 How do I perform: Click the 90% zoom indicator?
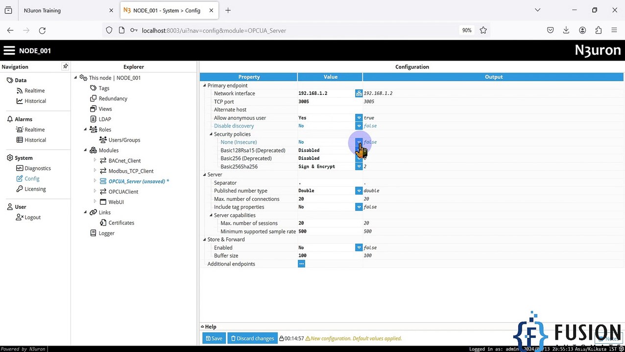pyautogui.click(x=467, y=30)
